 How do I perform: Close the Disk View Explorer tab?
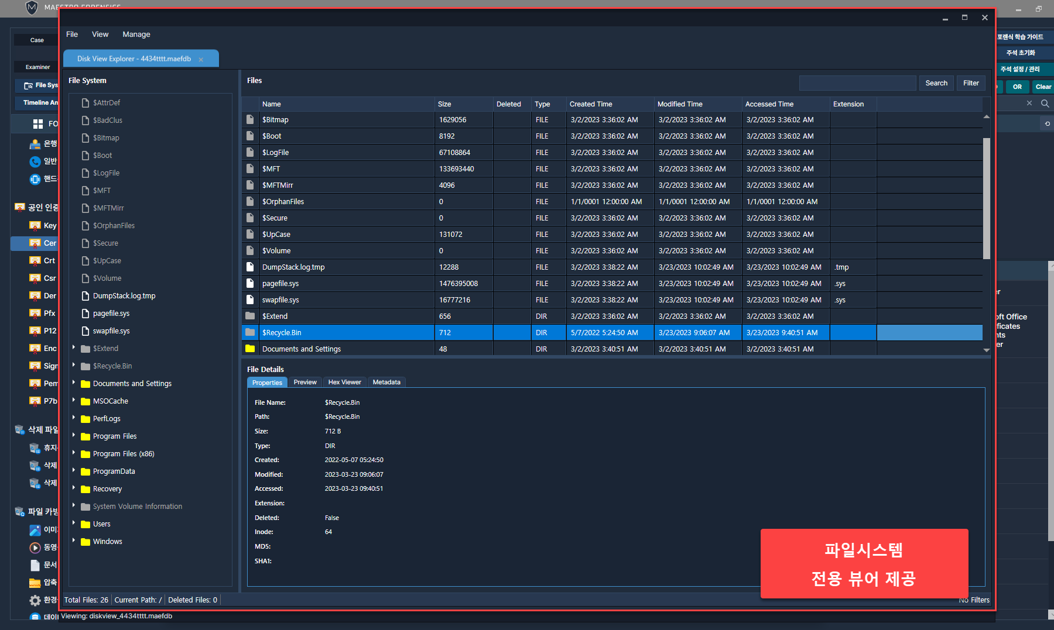coord(201,60)
